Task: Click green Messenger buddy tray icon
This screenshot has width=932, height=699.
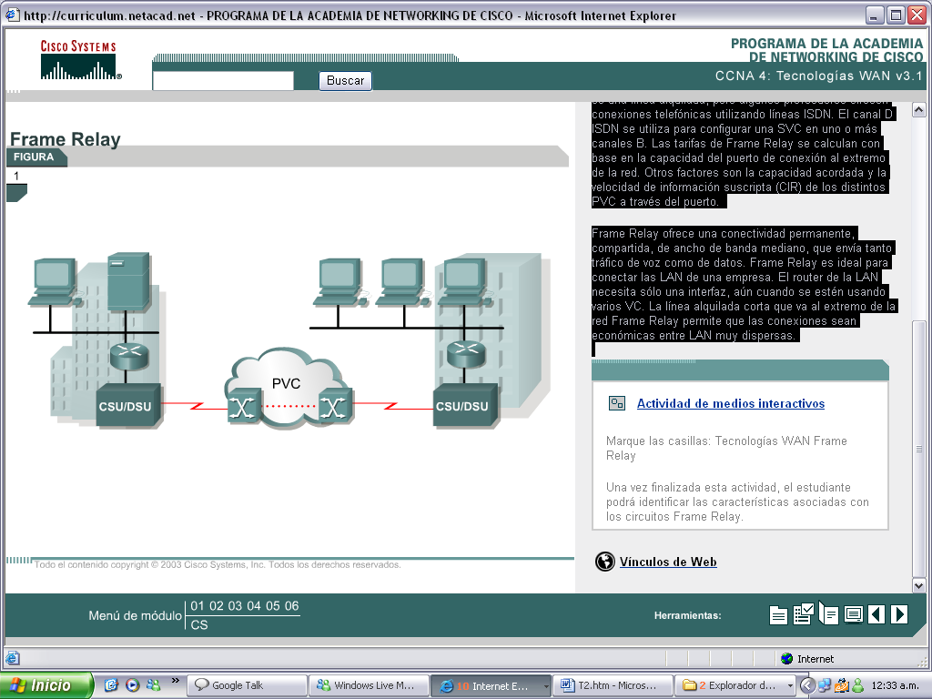Action: pyautogui.click(x=857, y=685)
